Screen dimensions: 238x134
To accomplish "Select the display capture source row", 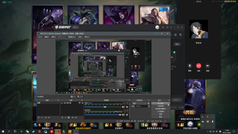I will pyautogui.click(x=72, y=103).
